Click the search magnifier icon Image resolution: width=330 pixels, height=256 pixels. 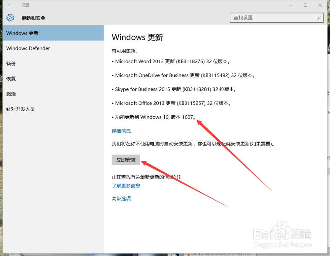[319, 18]
